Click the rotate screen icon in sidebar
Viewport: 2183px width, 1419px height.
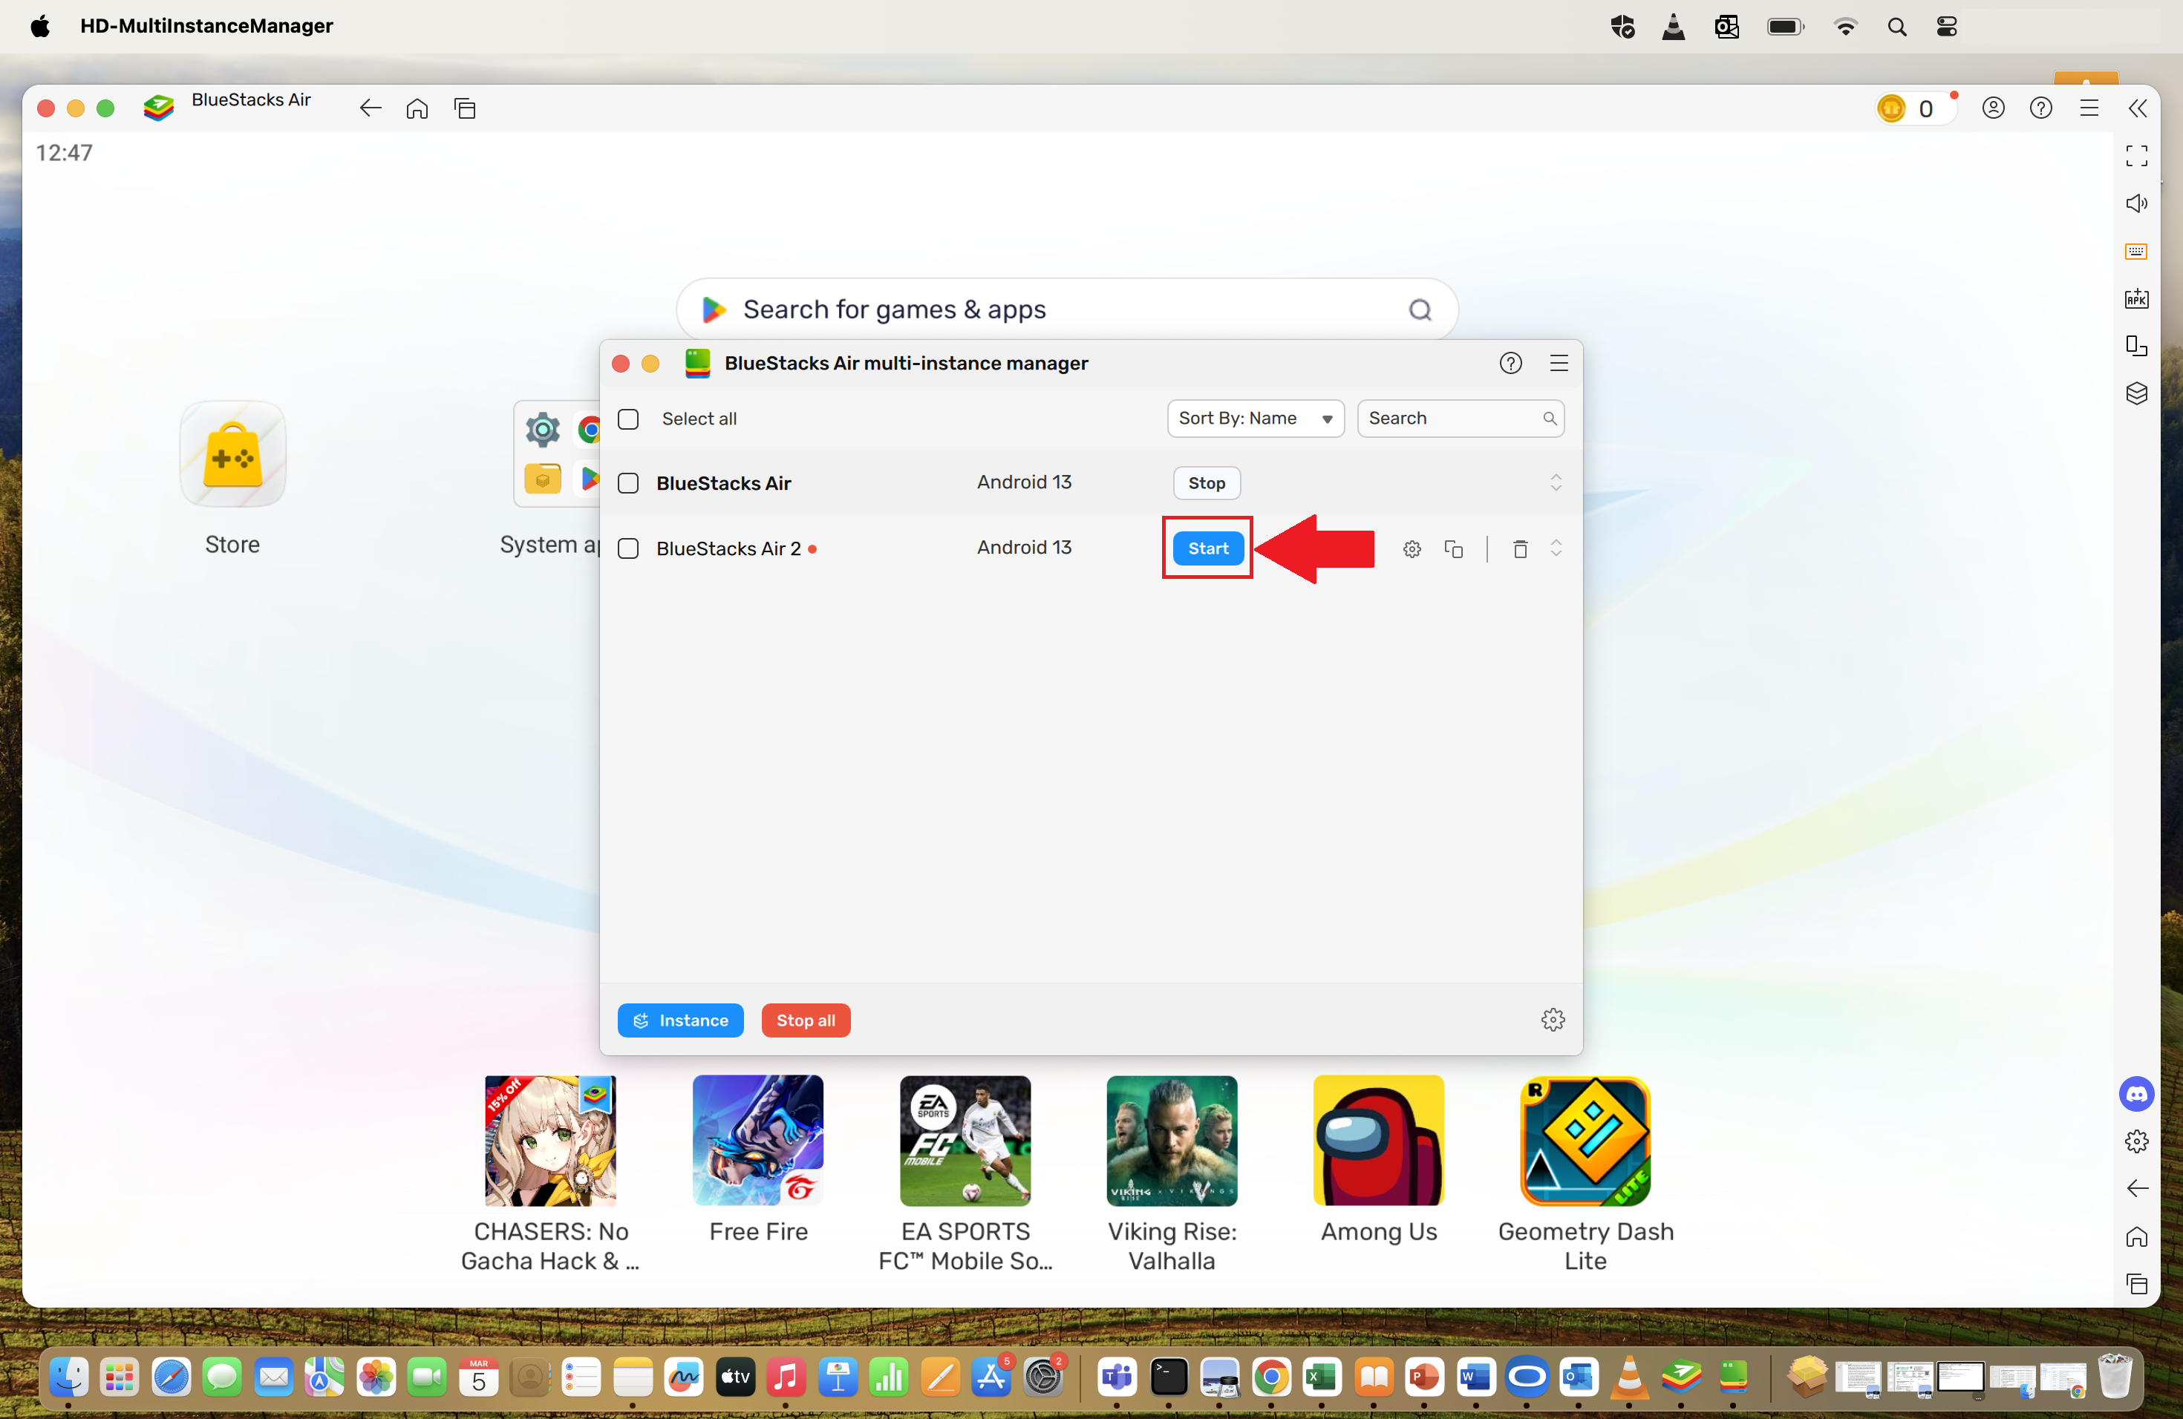point(2136,346)
